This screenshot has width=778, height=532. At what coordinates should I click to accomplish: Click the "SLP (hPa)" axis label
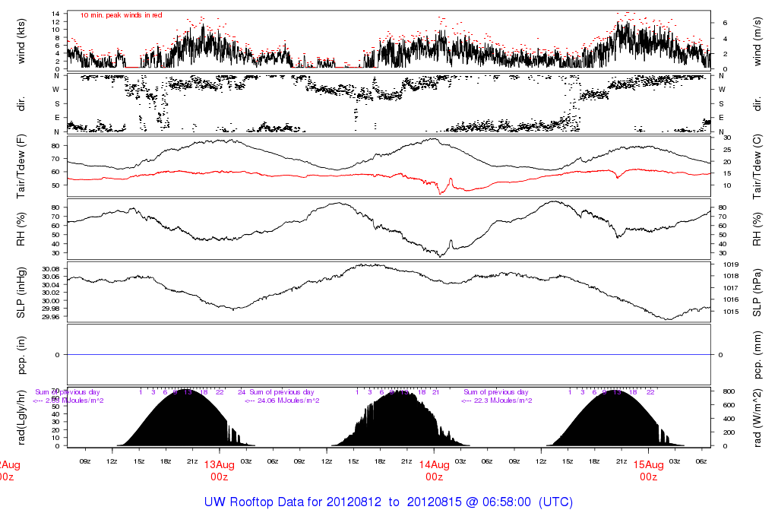756,293
